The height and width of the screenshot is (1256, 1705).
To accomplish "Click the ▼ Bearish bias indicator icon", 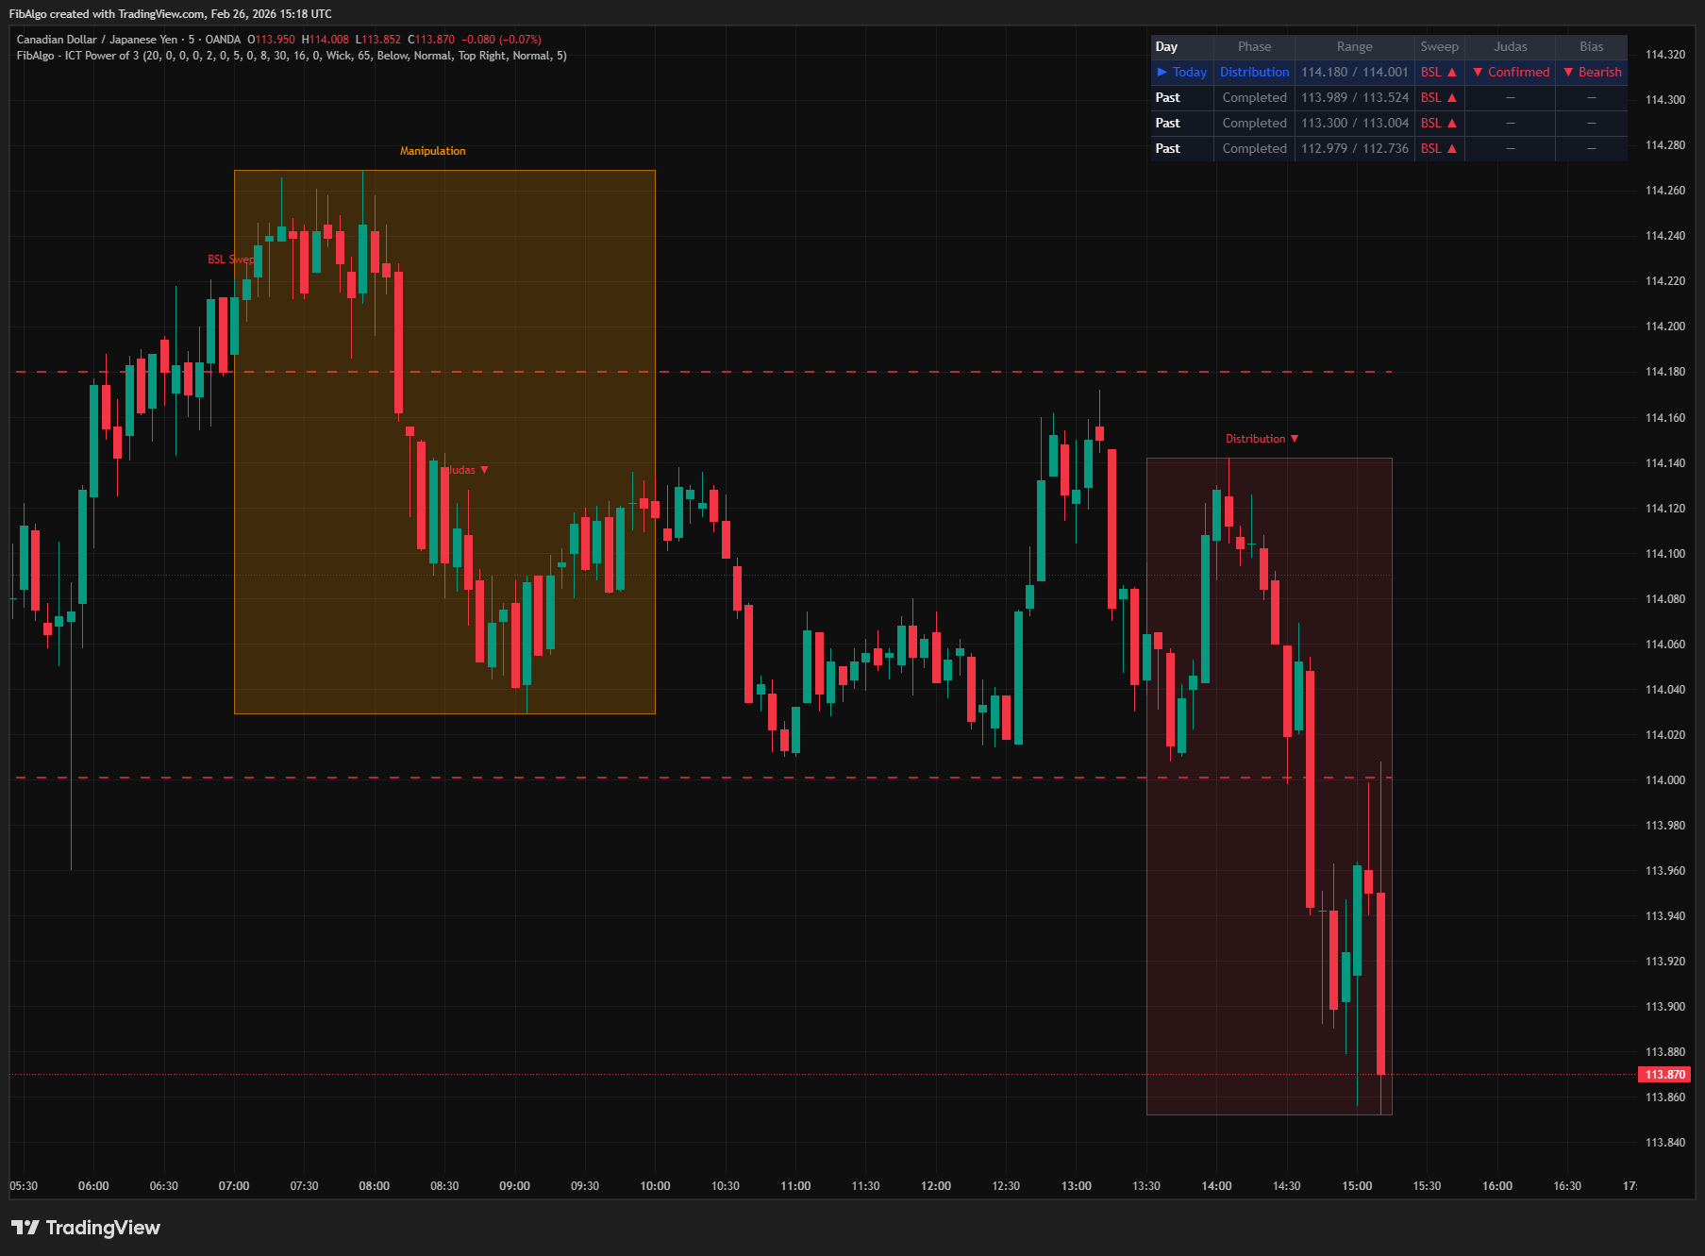I will tap(1592, 72).
